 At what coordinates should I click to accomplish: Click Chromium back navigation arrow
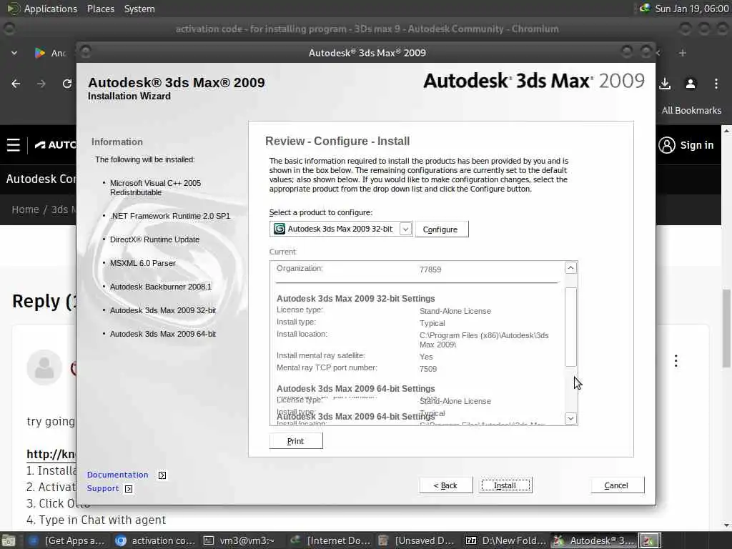point(16,84)
